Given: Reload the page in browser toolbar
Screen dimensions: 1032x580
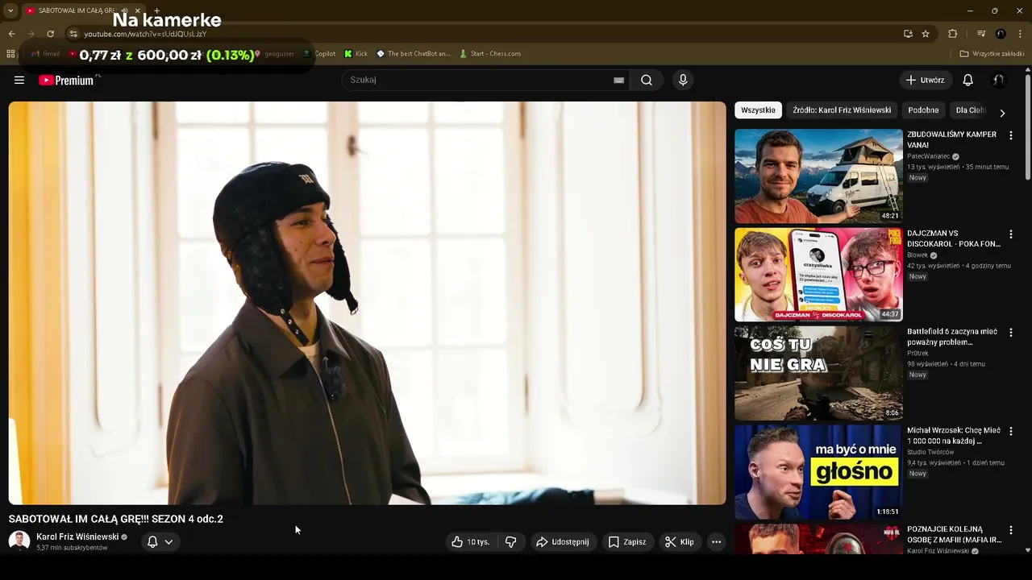Looking at the screenshot, I should click(x=50, y=34).
